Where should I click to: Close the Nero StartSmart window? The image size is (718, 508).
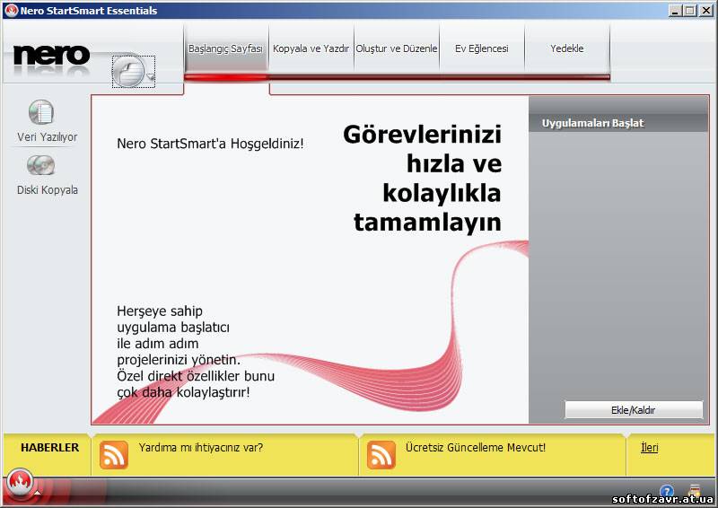click(706, 10)
